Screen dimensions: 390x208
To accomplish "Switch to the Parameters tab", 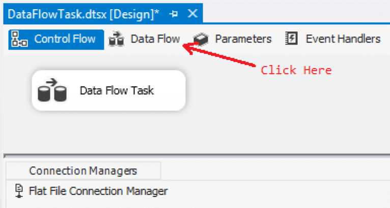I will click(x=243, y=39).
